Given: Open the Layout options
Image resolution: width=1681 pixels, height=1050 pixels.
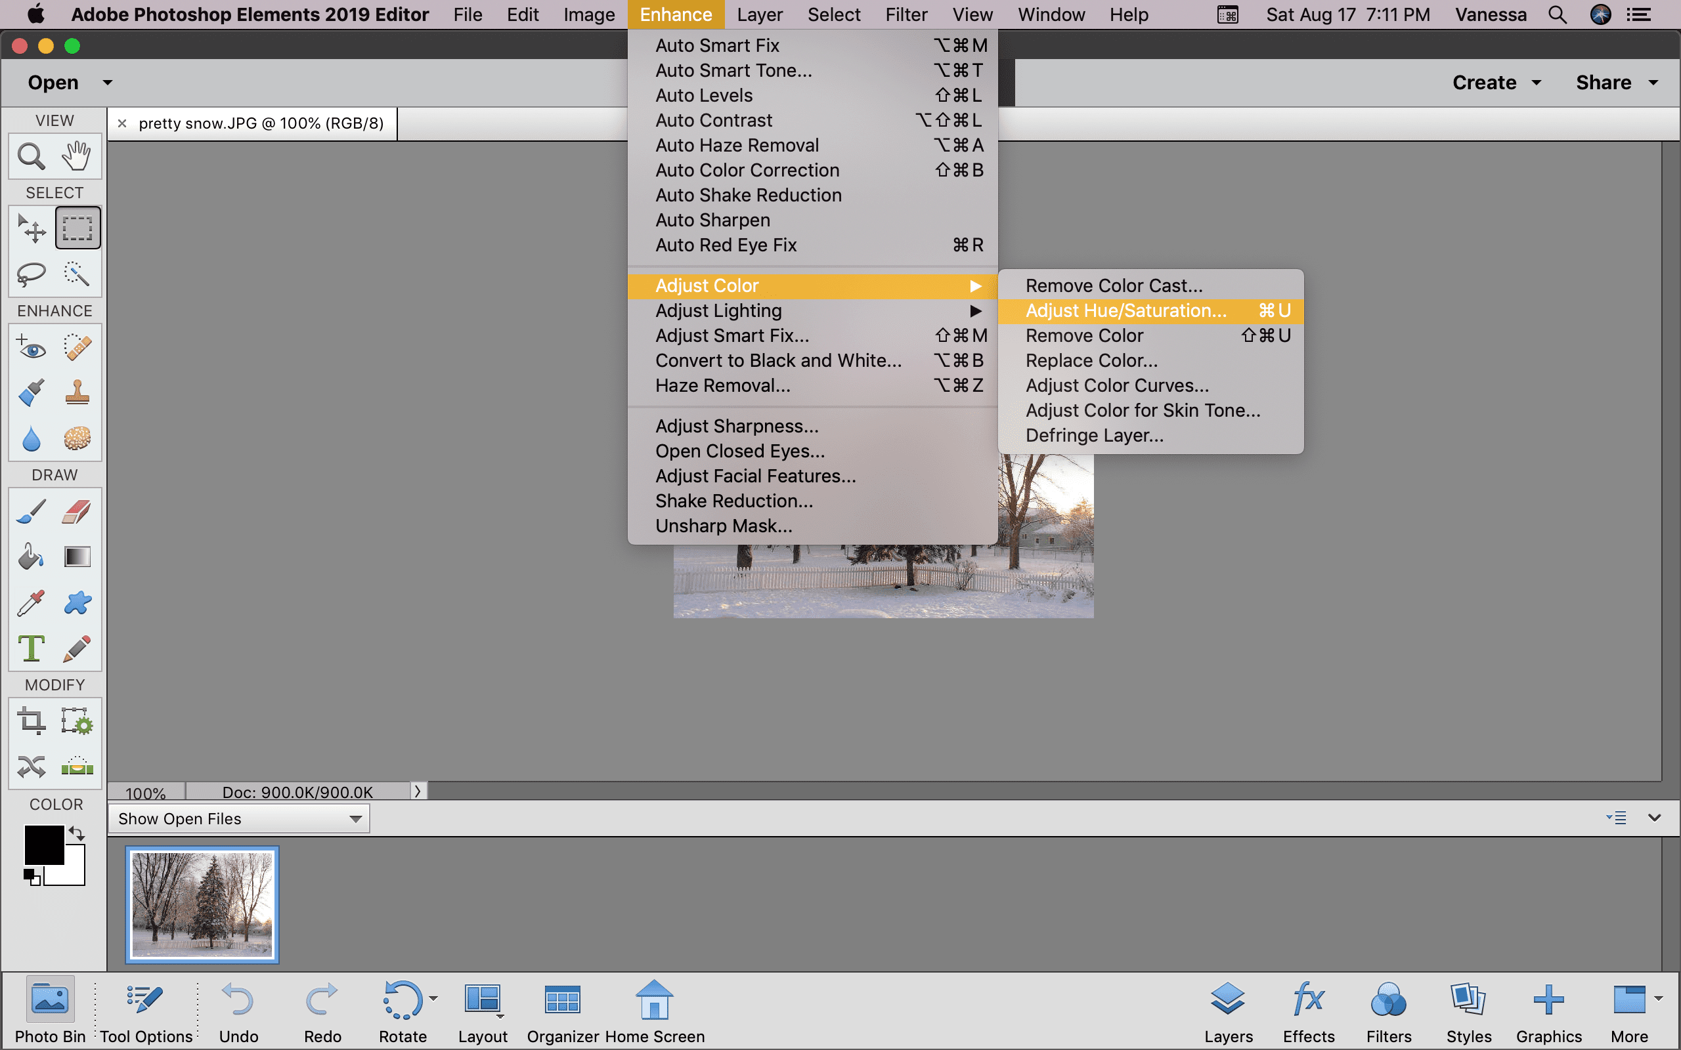Looking at the screenshot, I should pos(483,1011).
